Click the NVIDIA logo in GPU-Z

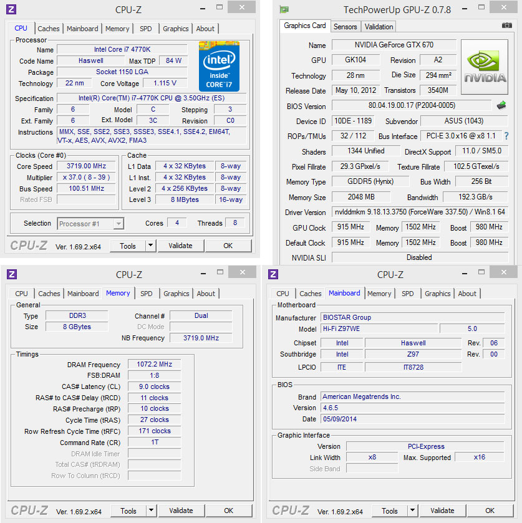(485, 68)
